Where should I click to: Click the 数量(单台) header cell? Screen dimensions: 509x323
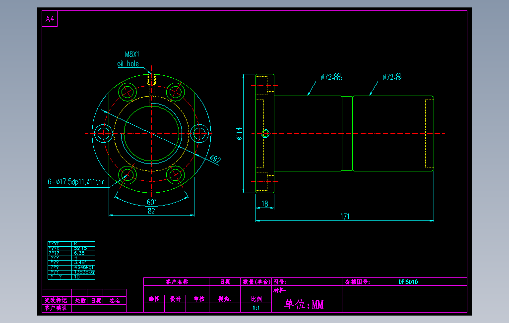click(x=256, y=281)
